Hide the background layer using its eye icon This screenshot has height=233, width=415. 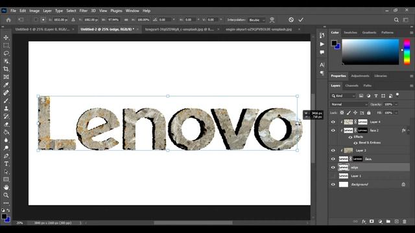(x=333, y=184)
